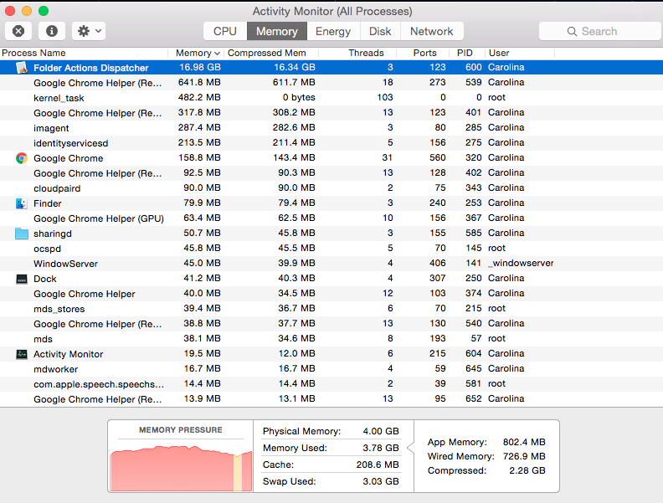Sort by User column header
Screen dimensions: 663x503
pos(520,53)
